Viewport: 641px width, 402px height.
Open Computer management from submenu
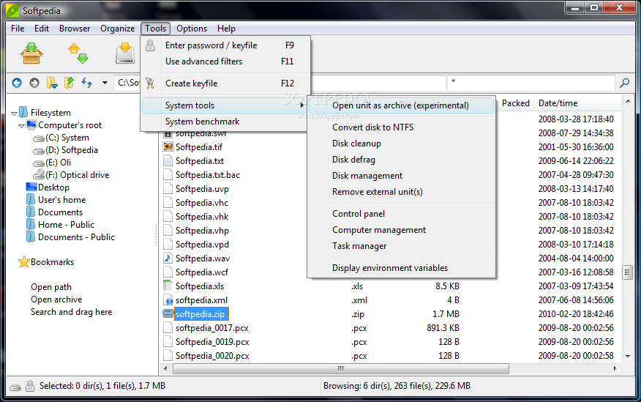401,230
